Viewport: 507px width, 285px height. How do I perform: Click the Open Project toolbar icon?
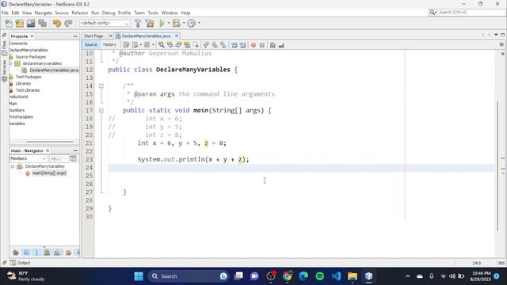click(31, 23)
